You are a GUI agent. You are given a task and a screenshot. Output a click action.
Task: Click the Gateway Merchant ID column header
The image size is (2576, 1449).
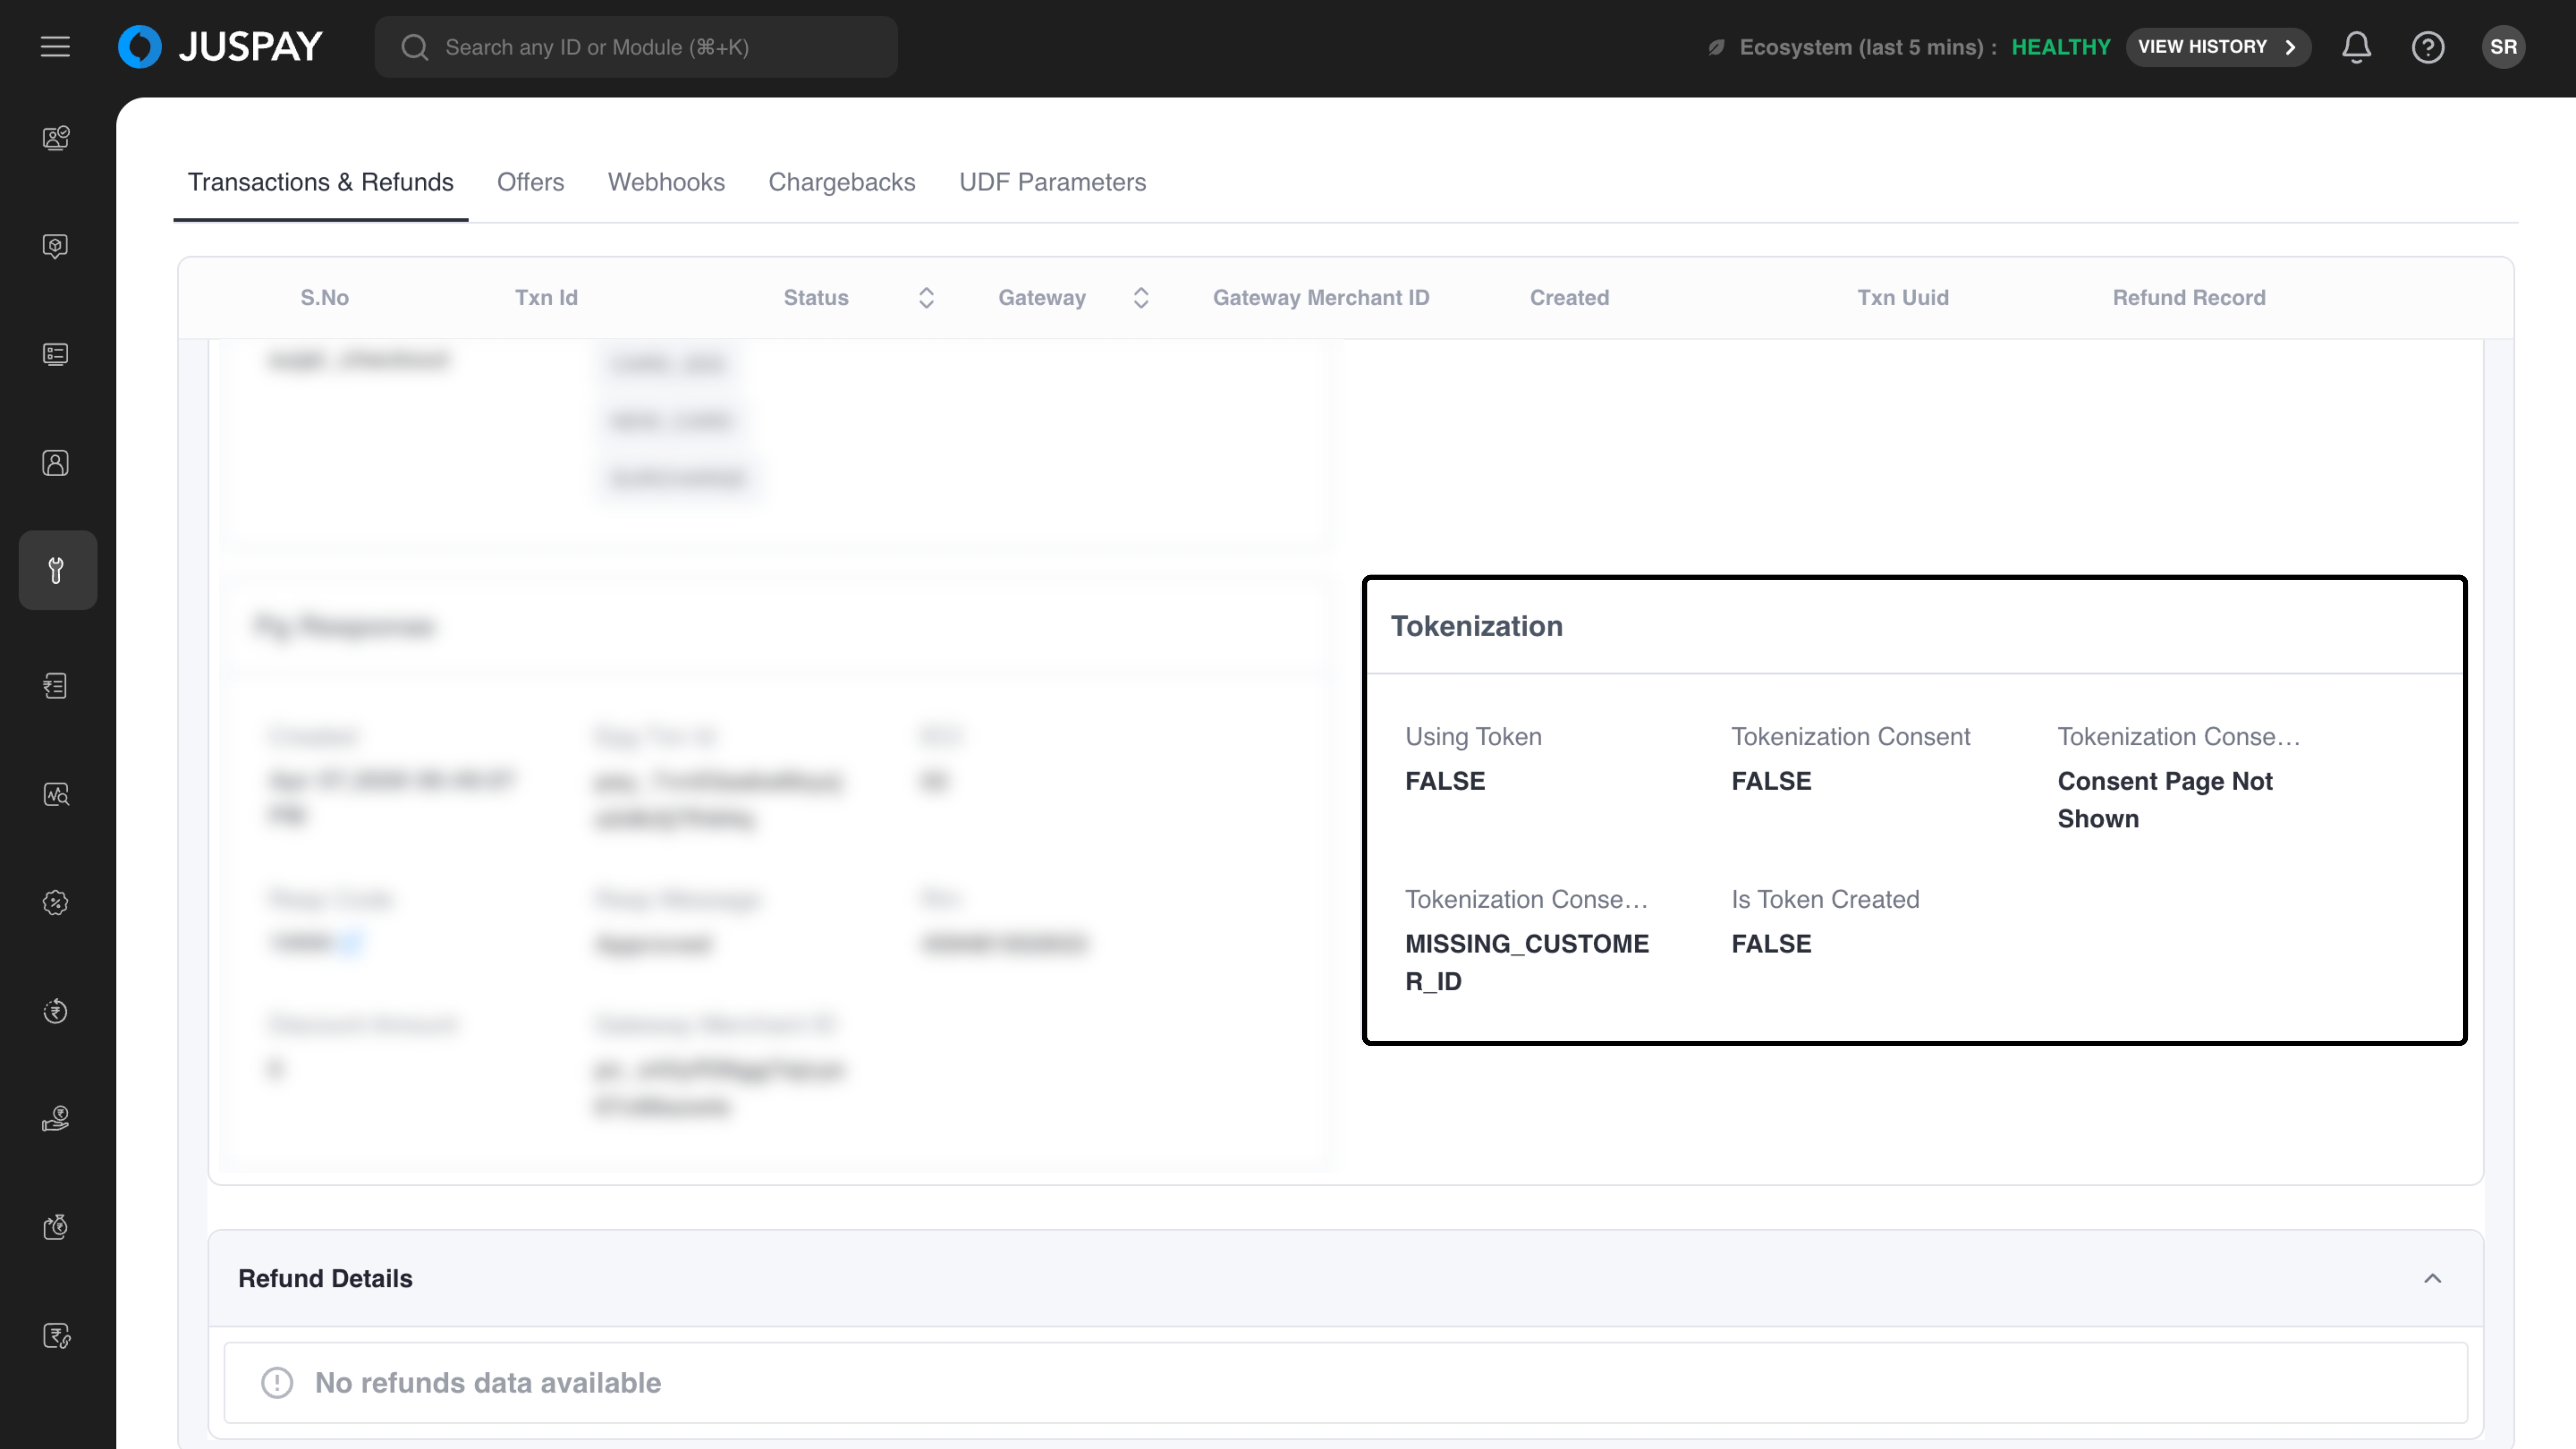[1321, 298]
